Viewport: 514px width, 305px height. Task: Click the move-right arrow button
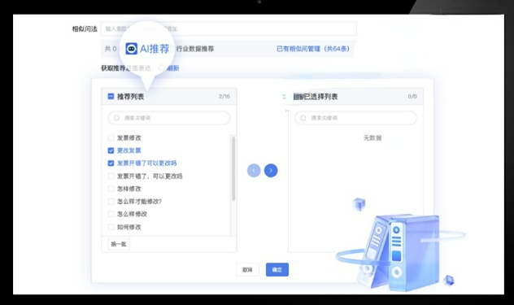point(271,171)
